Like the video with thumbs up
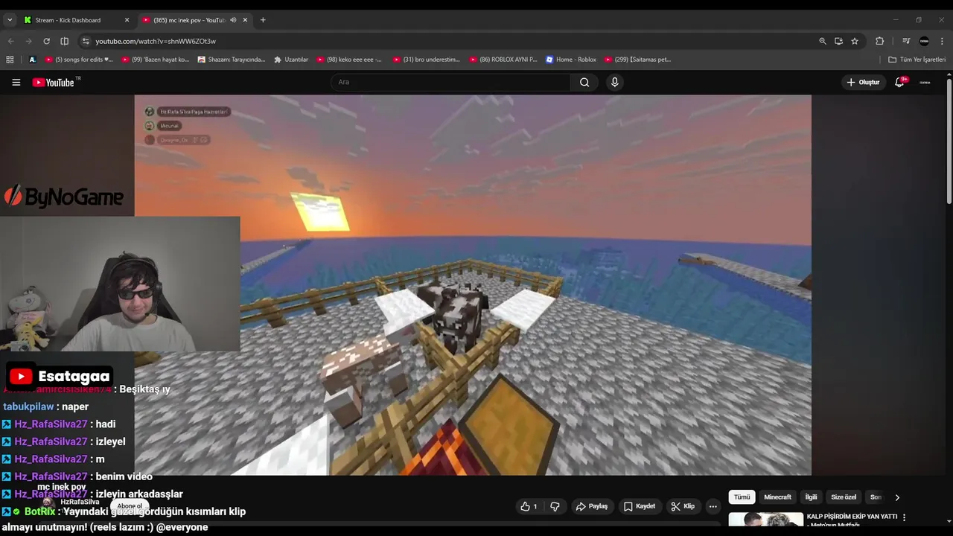The height and width of the screenshot is (536, 953). pos(529,506)
